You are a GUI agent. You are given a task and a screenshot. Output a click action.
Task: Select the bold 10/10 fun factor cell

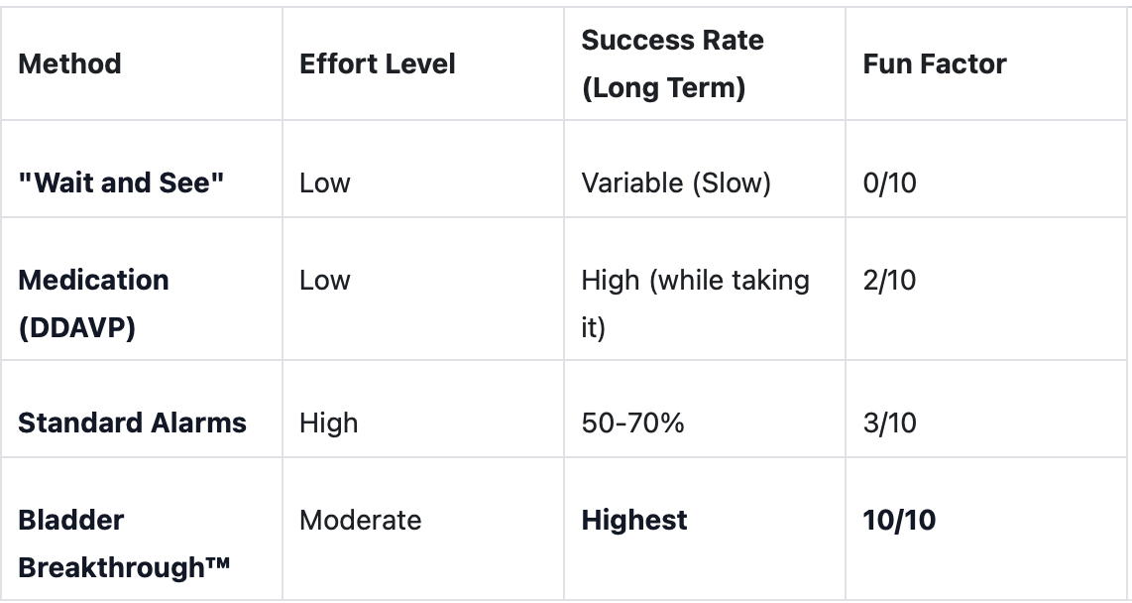click(898, 521)
